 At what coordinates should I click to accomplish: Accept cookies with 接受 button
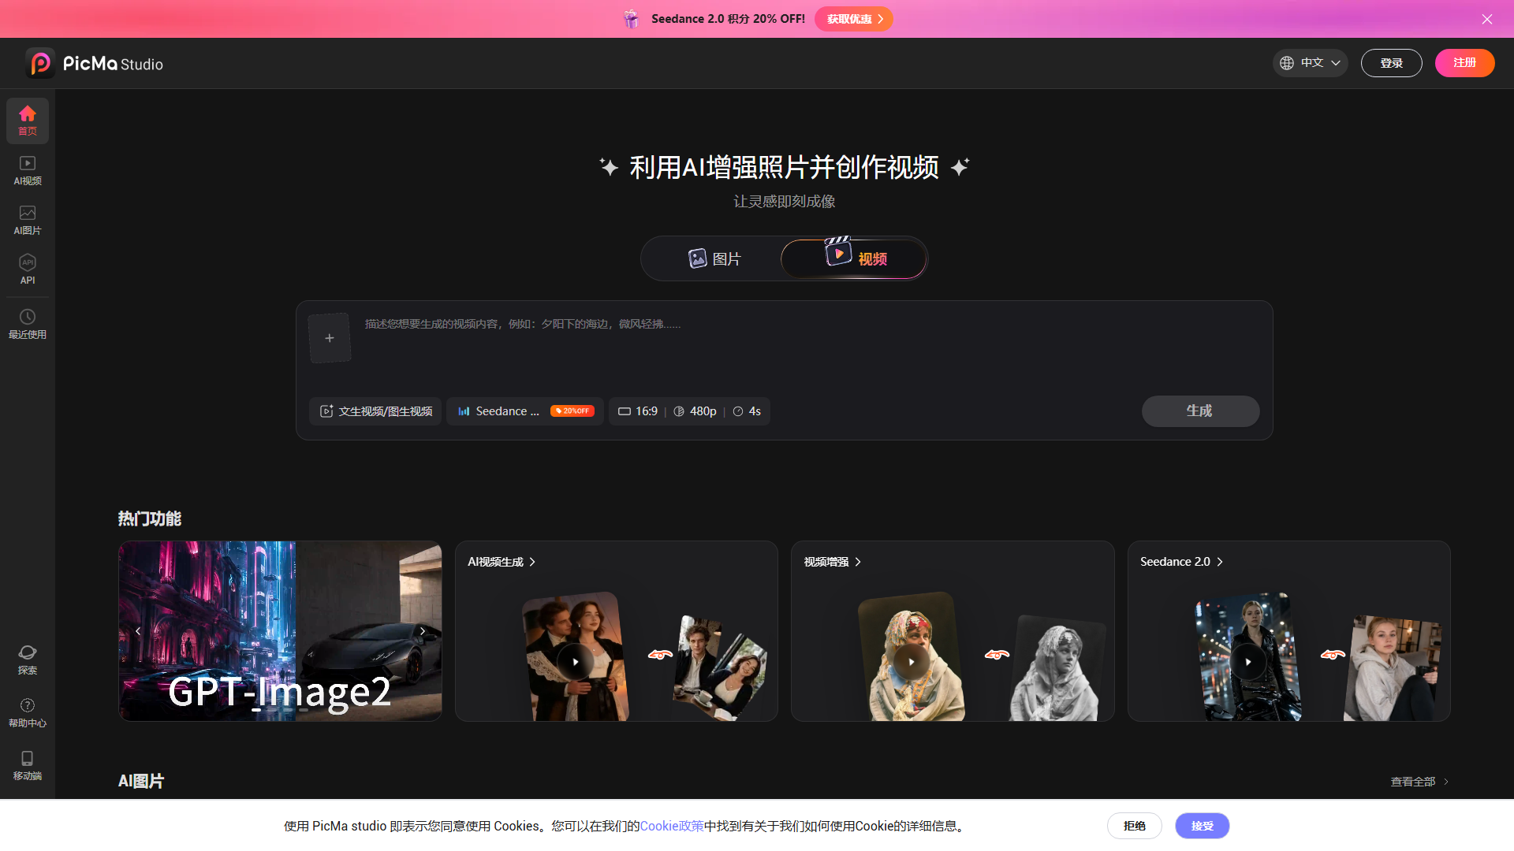[1203, 826]
